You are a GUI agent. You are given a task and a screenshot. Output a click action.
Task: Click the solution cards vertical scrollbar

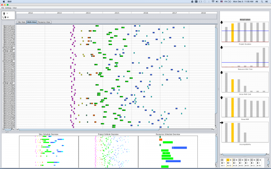coord(268,163)
